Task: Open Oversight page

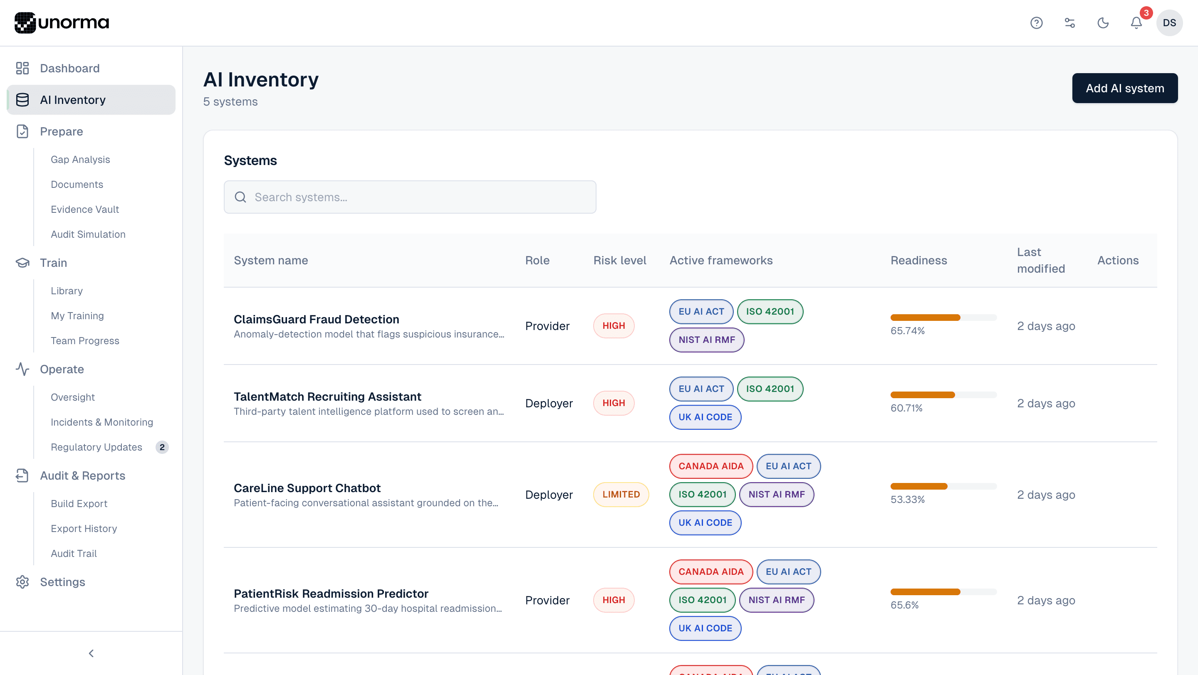Action: 72,397
